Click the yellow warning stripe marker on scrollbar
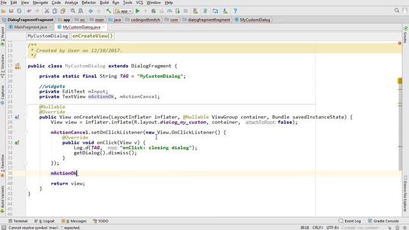Image resolution: width=409 pixels, height=230 pixels. coord(400,81)
